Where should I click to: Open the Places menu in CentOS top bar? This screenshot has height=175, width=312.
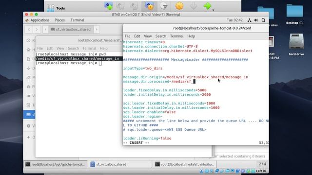(x=59, y=20)
